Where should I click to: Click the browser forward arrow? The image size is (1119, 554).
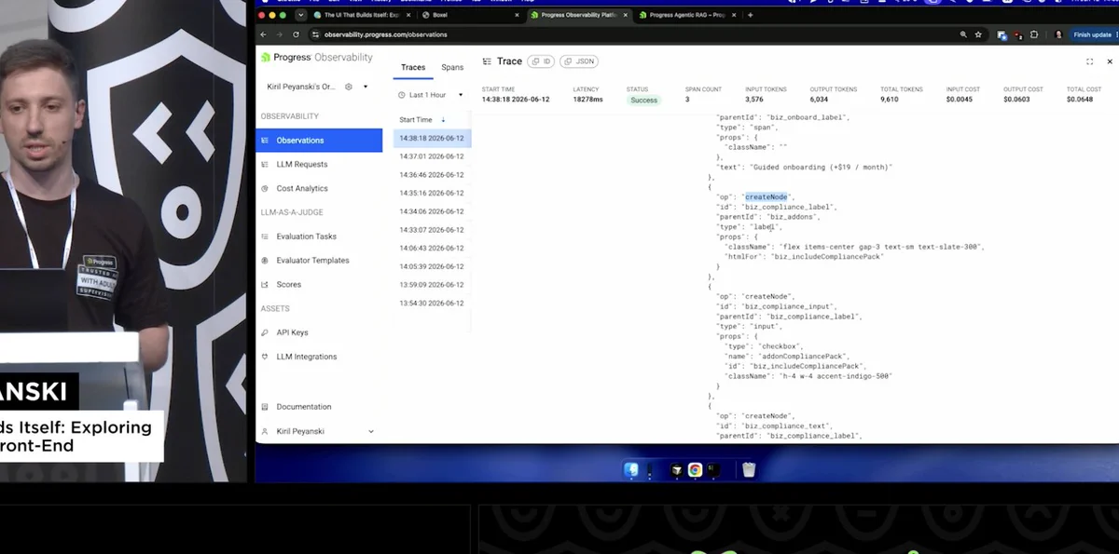280,34
